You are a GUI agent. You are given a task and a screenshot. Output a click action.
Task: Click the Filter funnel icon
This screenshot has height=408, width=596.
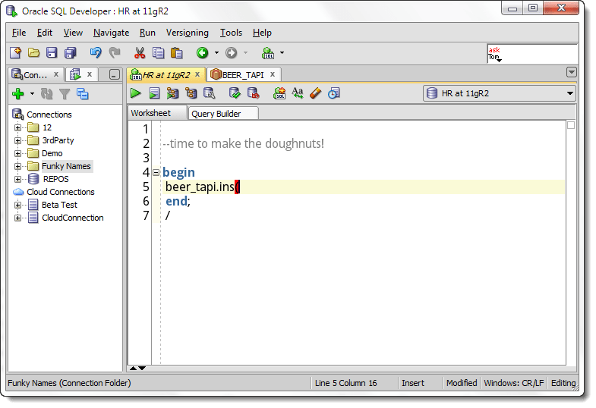tap(65, 93)
